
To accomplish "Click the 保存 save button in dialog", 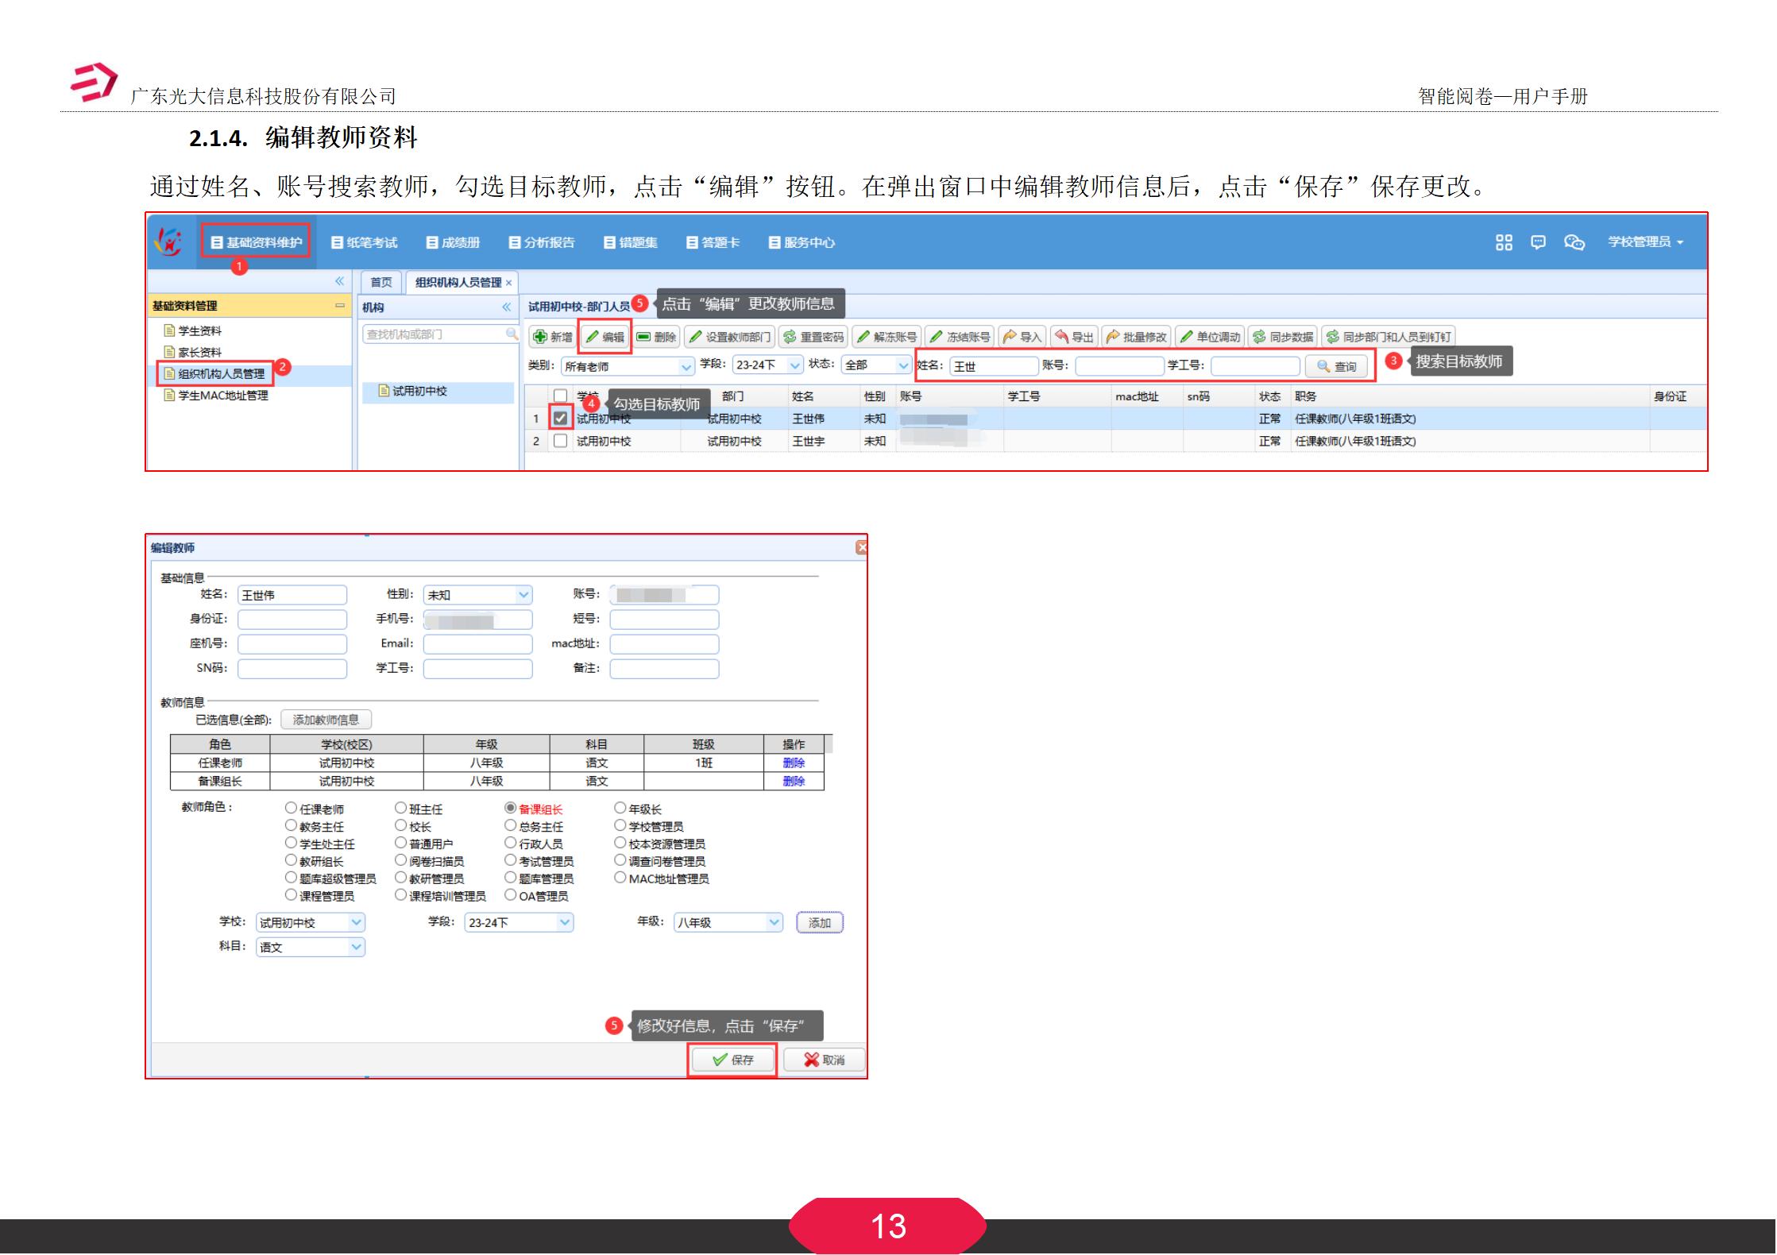I will (x=732, y=1059).
